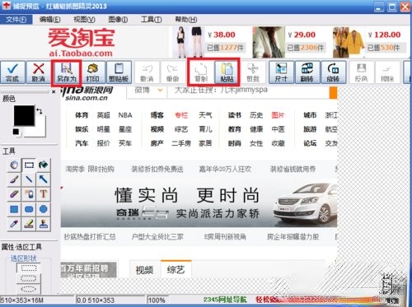Click the 翻转 flip toolbar button
The height and width of the screenshot is (307, 412).
coord(307,72)
